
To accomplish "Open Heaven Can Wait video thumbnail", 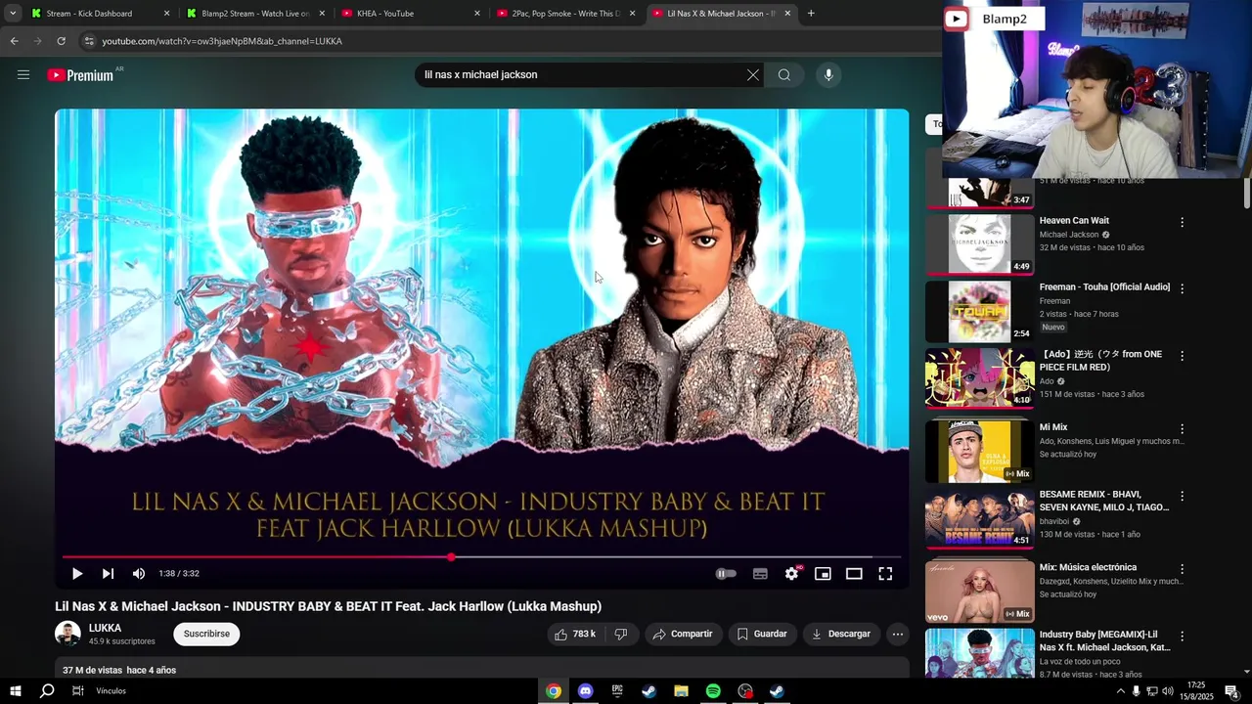I will [x=979, y=244].
